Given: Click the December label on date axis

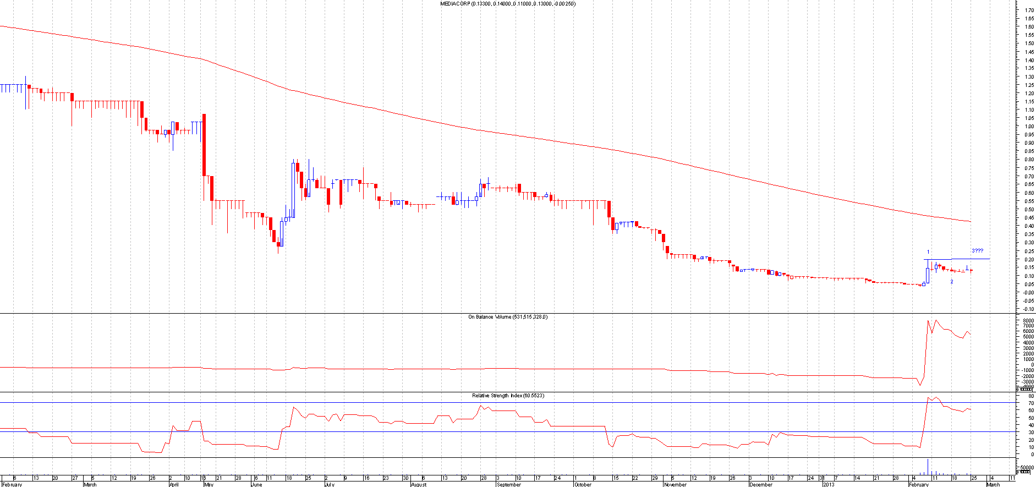Looking at the screenshot, I should [761, 484].
